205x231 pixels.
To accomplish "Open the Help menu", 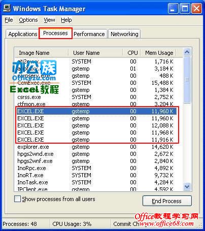I will pyautogui.click(x=66, y=20).
